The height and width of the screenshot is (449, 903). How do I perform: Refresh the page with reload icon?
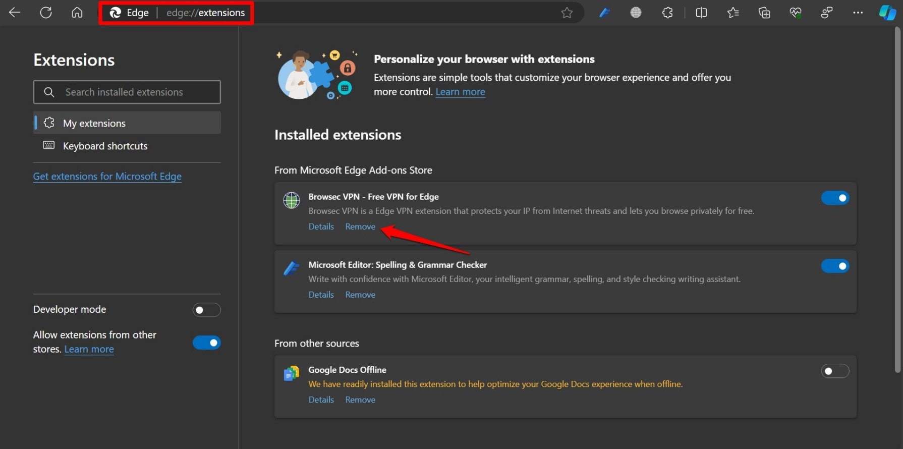46,13
